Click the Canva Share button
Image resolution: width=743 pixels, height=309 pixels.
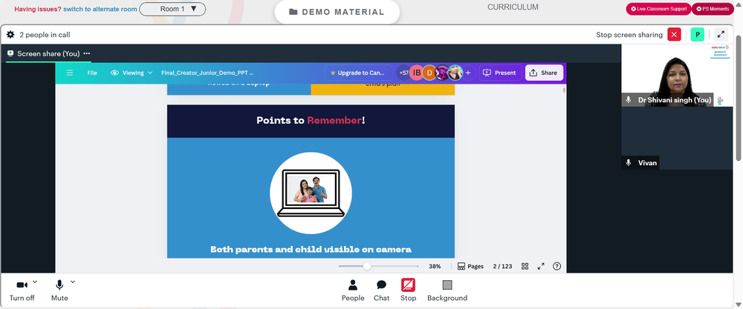(x=544, y=73)
